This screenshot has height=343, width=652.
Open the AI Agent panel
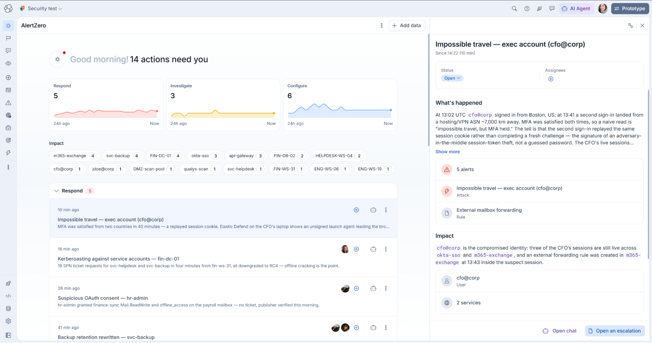point(576,8)
